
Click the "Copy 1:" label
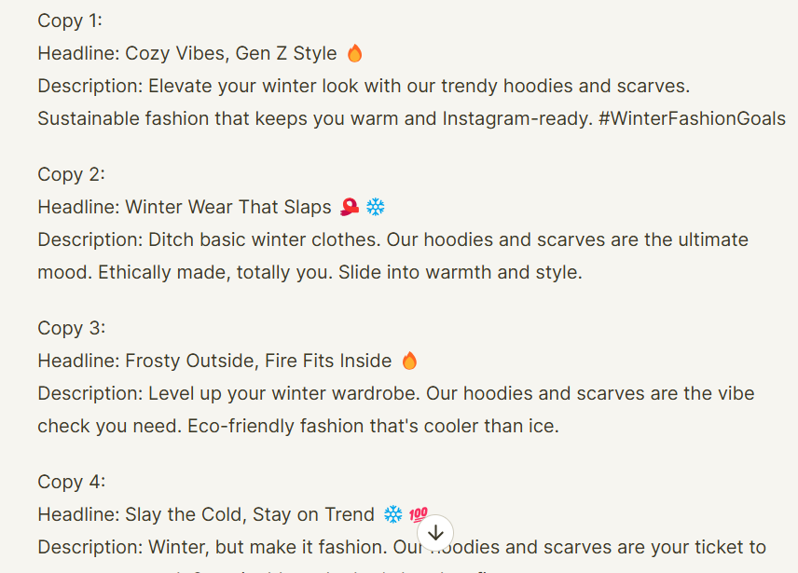(71, 20)
